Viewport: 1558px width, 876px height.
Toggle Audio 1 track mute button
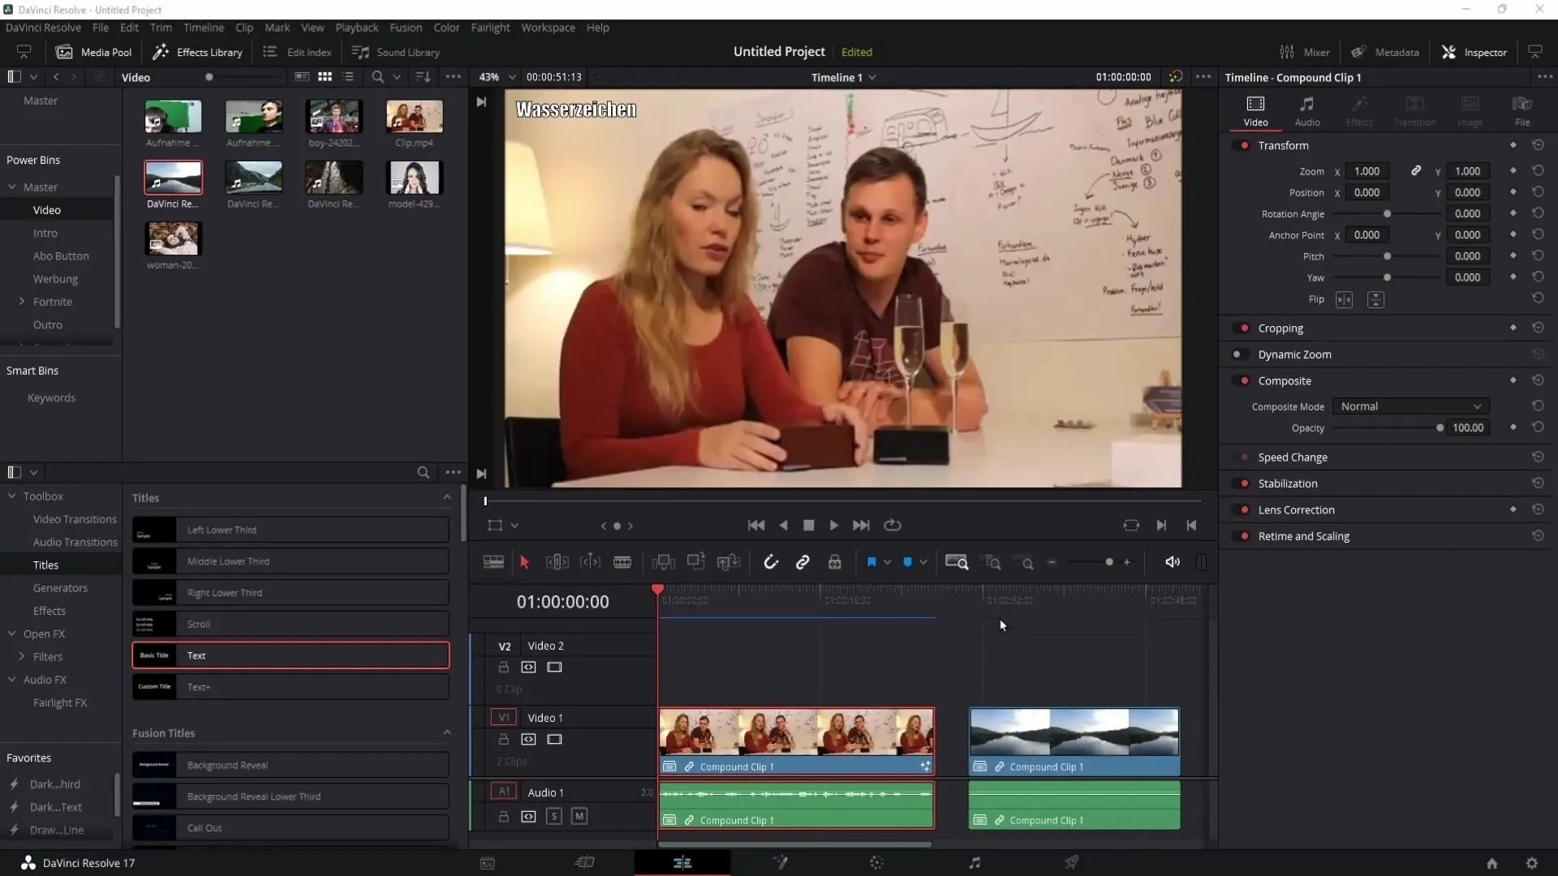coord(579,816)
